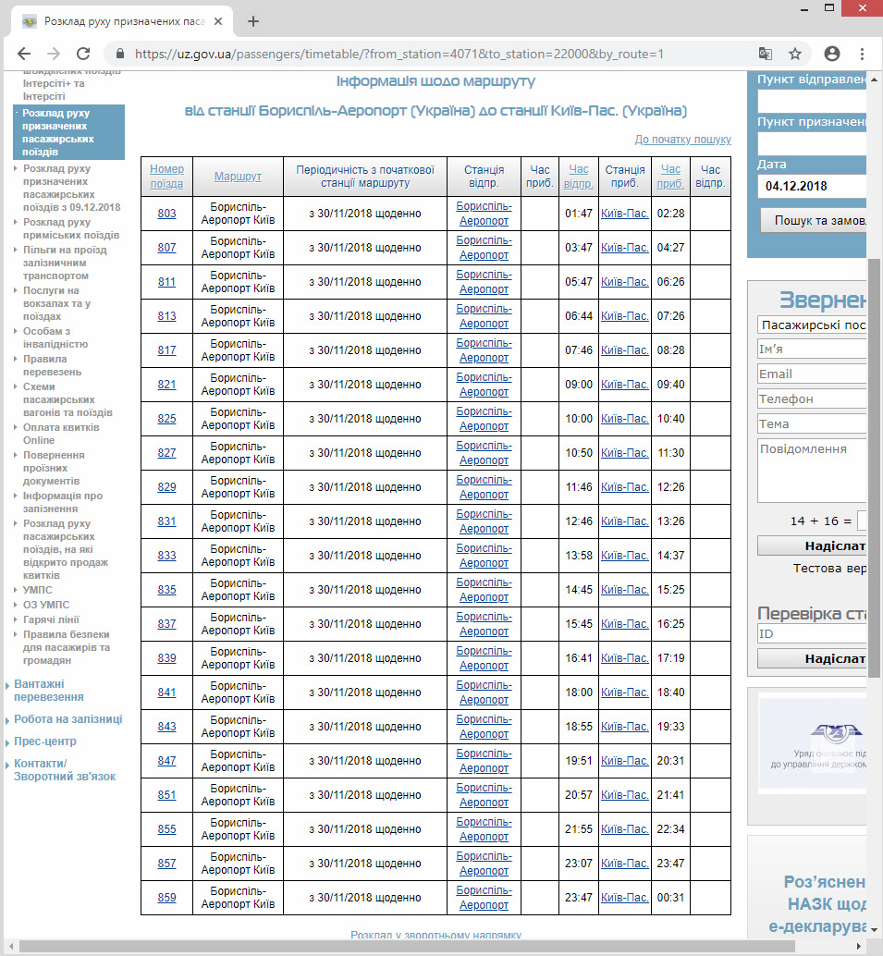Open train number 803 details

coord(166,214)
